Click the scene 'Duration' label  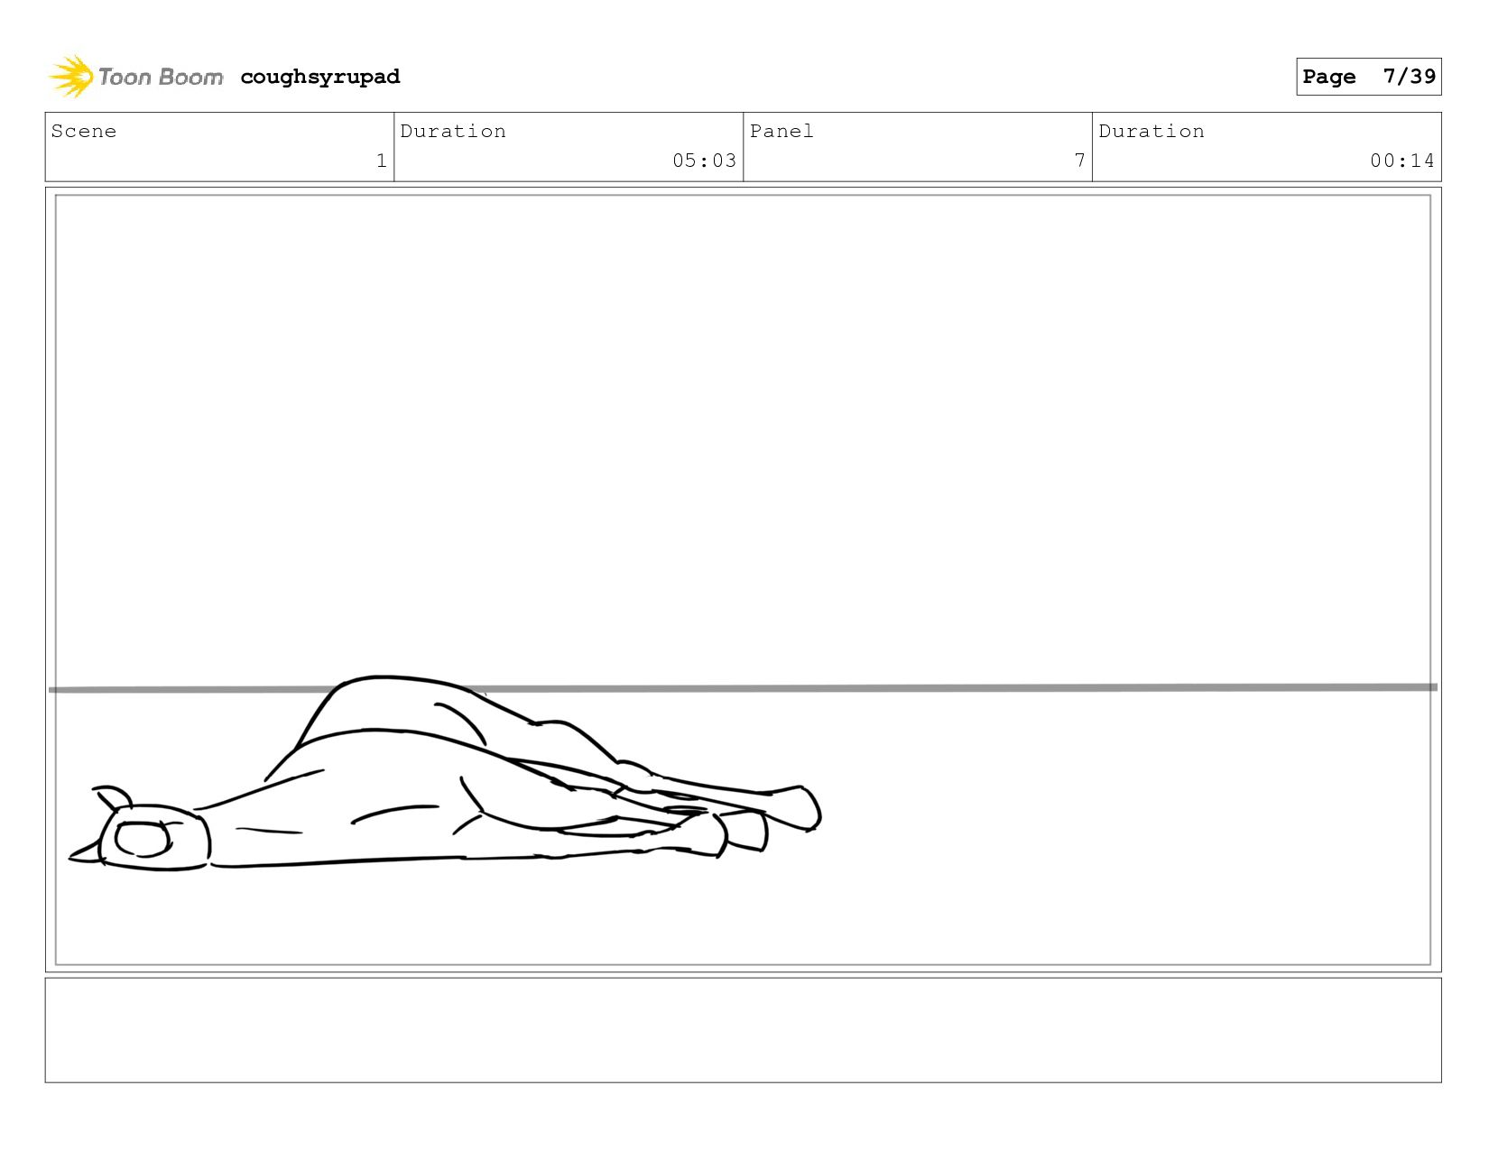tap(453, 132)
